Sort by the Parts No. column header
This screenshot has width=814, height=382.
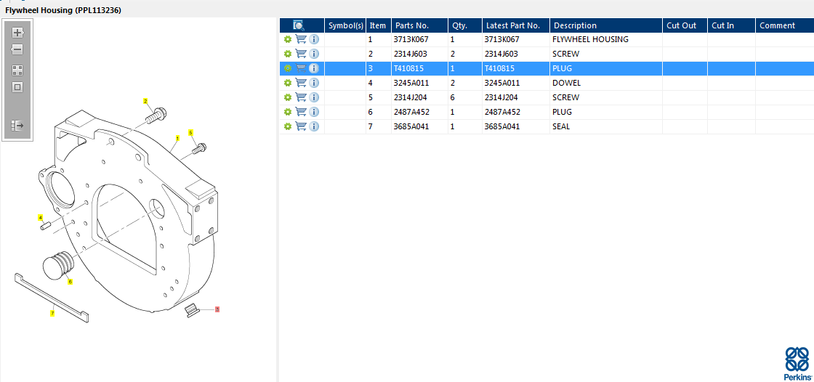(419, 25)
